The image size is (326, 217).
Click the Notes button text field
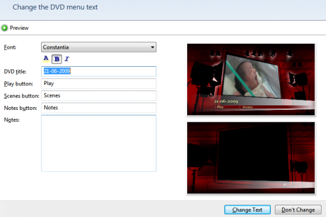pyautogui.click(x=99, y=108)
